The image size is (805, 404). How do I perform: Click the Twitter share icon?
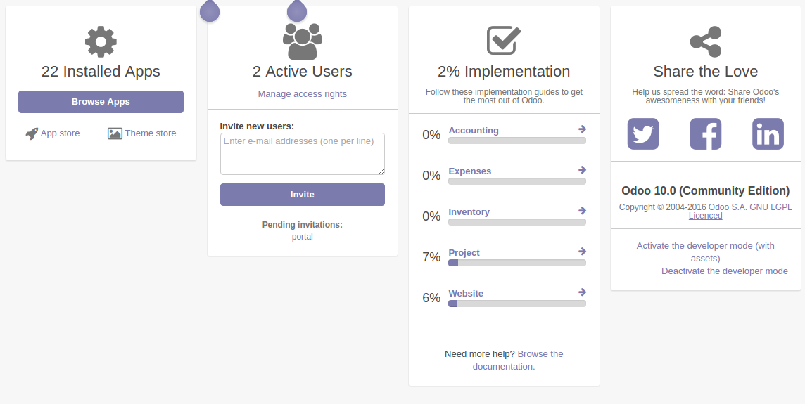[643, 133]
